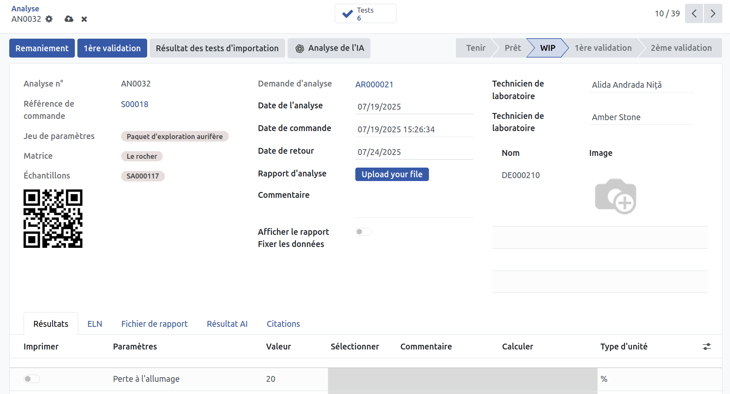Open the settings gear next to AN0032
This screenshot has width=730, height=394.
[49, 19]
